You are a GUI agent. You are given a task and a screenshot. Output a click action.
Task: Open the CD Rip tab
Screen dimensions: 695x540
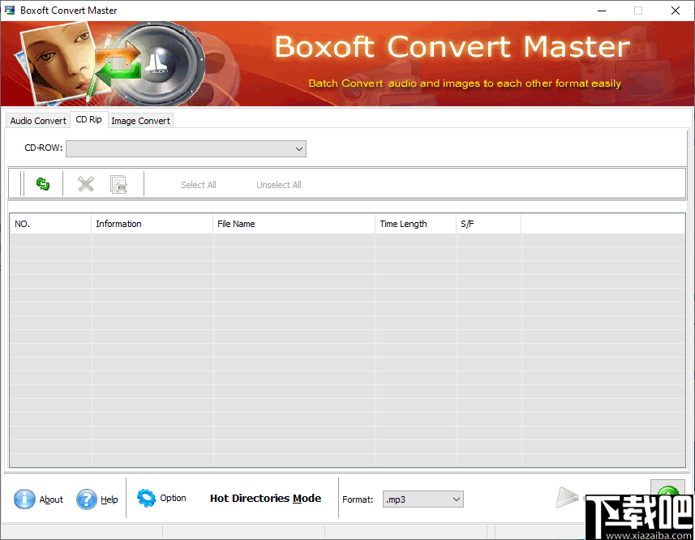[x=89, y=118]
